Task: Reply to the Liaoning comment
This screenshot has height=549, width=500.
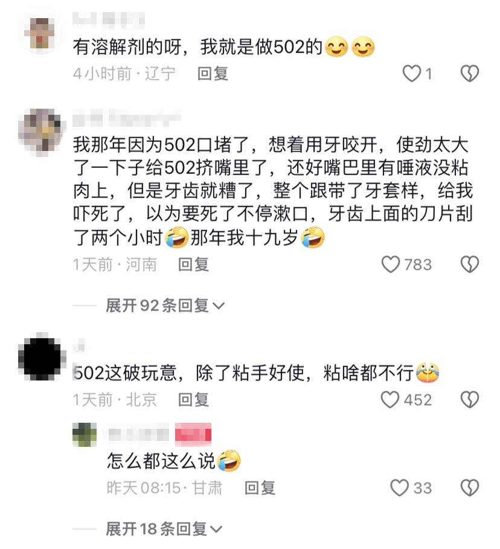Action: pyautogui.click(x=213, y=74)
